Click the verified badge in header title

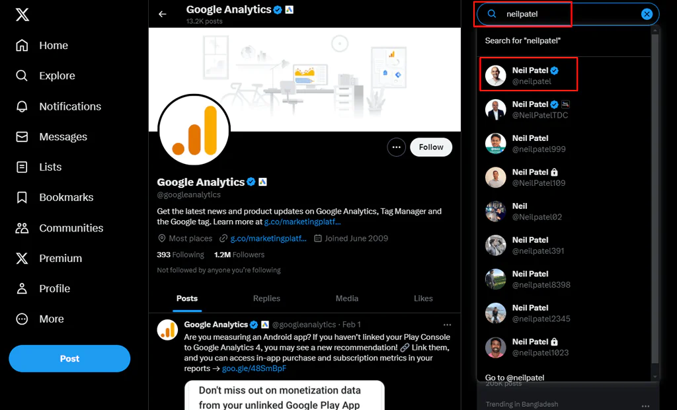pos(278,9)
